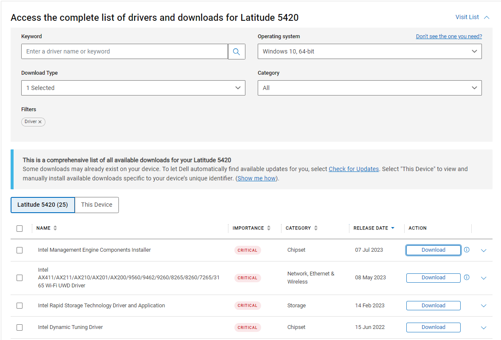Open the Category filter dropdown
The image size is (501, 340).
click(370, 88)
